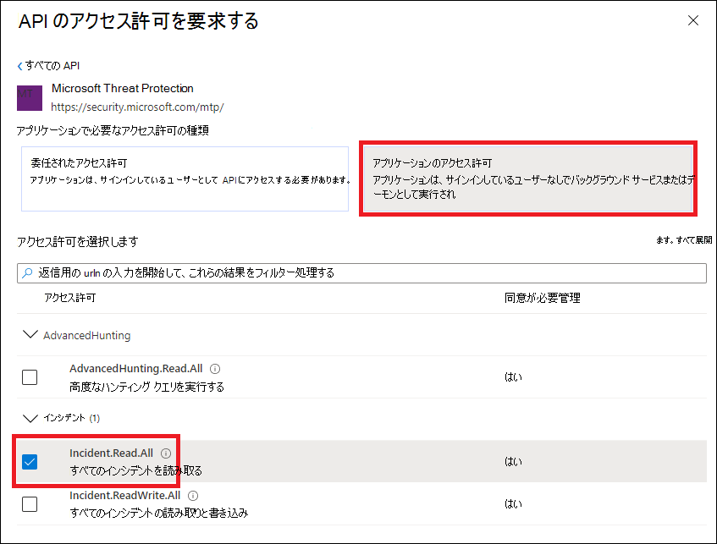Select the Incident.ReadWrite.All permission name

click(124, 496)
